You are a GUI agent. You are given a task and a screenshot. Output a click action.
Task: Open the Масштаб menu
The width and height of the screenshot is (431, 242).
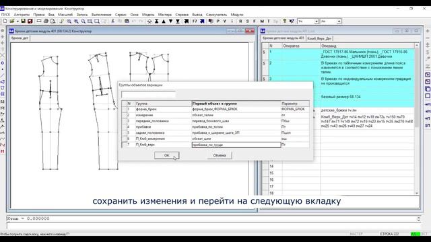(x=65, y=15)
